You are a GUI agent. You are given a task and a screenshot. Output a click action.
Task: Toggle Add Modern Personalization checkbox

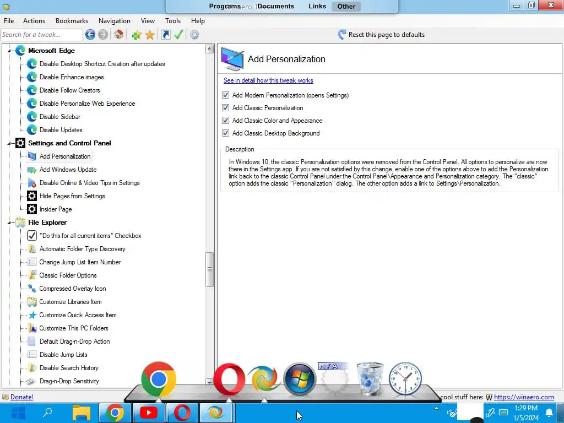pyautogui.click(x=225, y=95)
